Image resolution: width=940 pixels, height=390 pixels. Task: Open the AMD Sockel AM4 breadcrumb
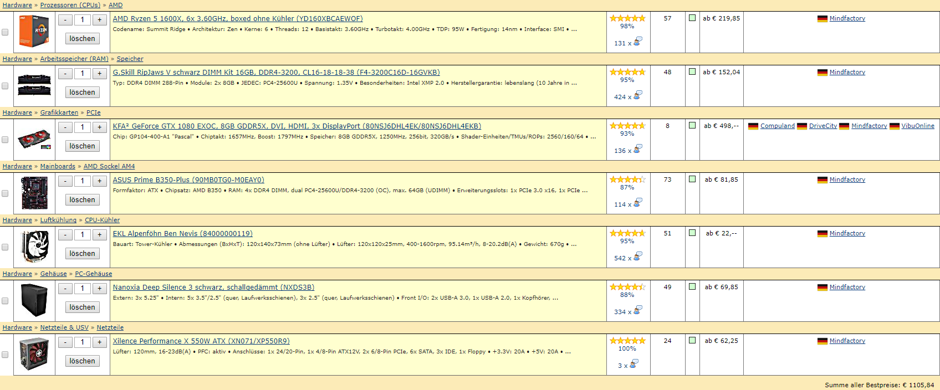pos(109,166)
